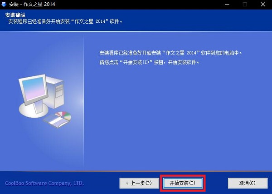
Task: Click the disabled maximize button
Action: [245, 5]
